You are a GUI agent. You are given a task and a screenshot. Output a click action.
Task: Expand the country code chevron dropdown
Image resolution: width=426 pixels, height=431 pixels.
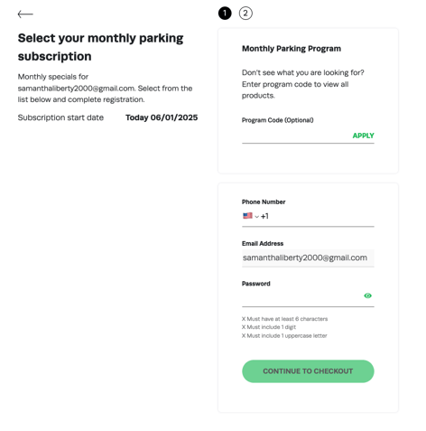click(x=256, y=217)
